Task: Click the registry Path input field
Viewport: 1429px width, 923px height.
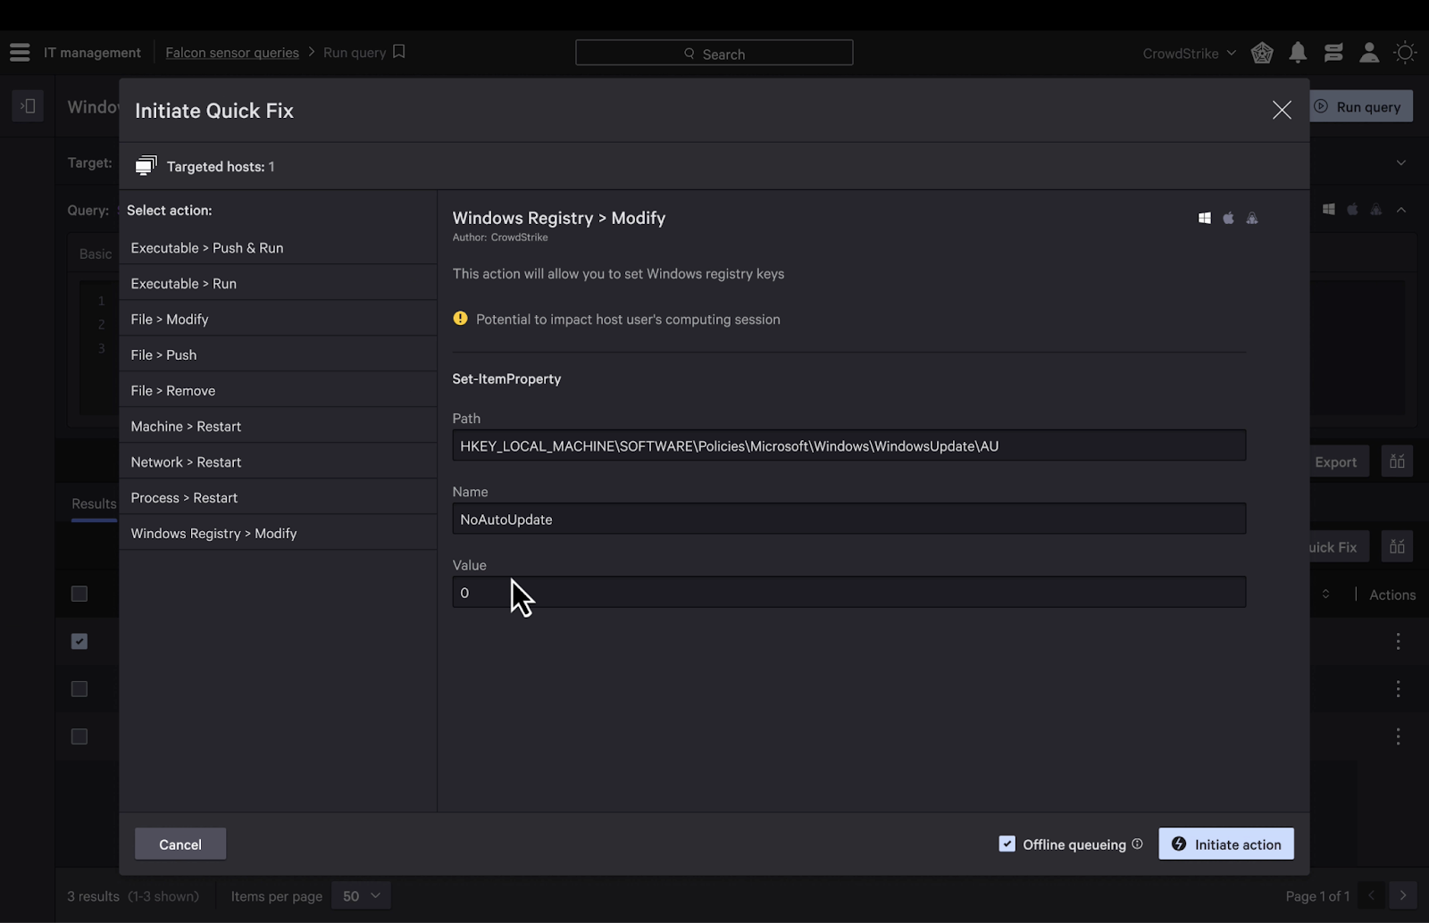Action: [x=848, y=445]
